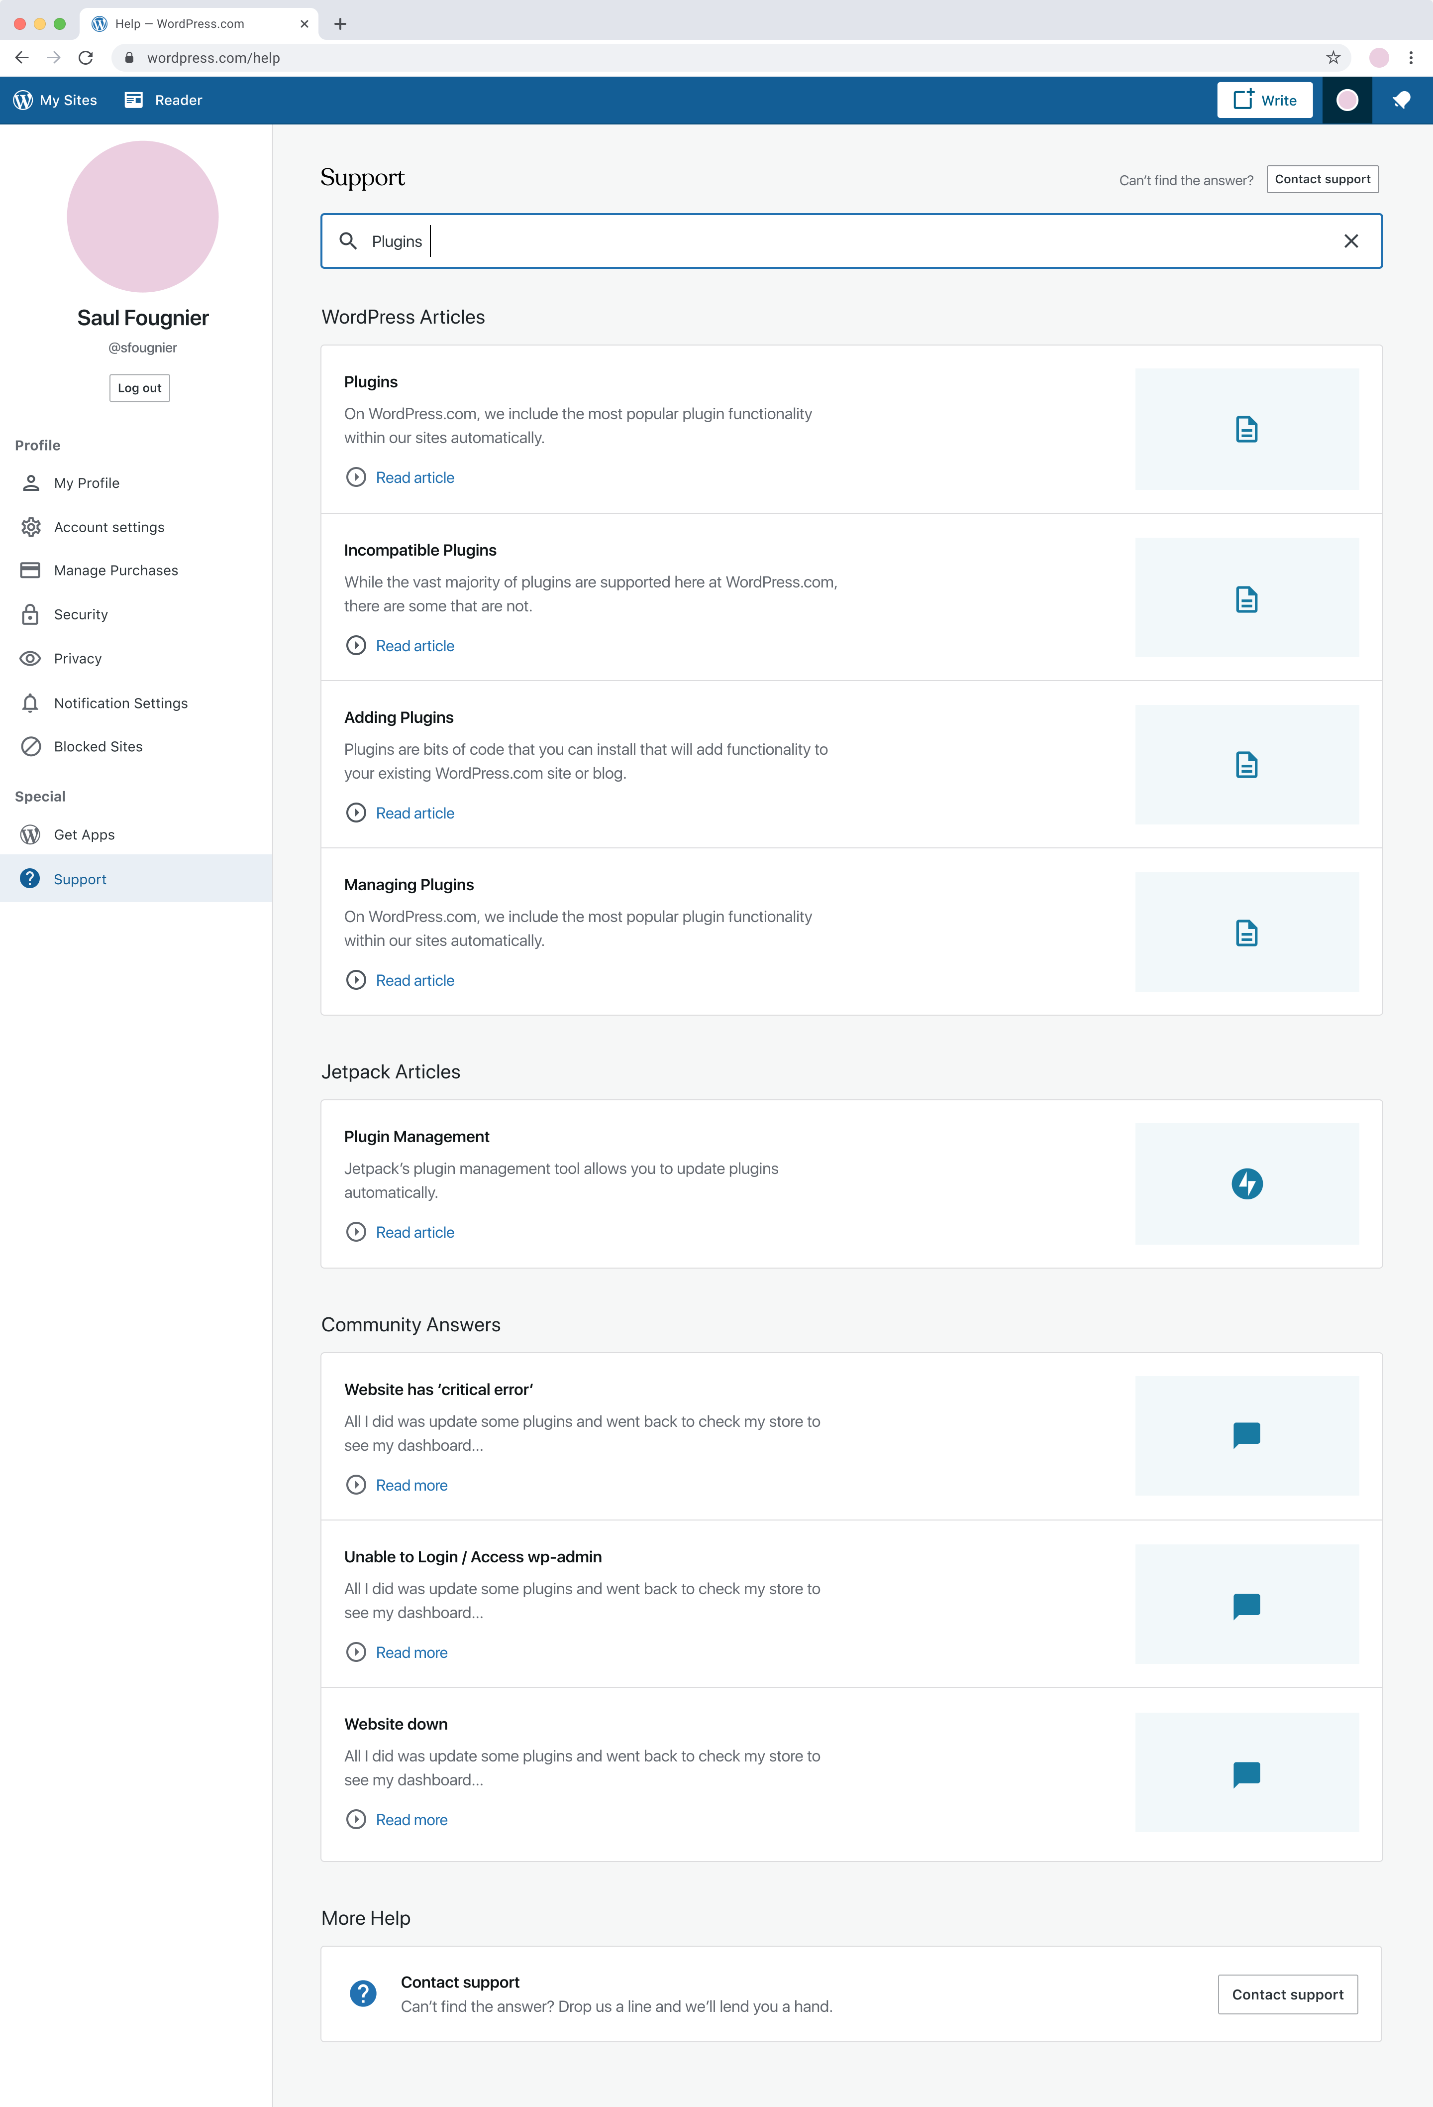The width and height of the screenshot is (1433, 2107).
Task: Click the notifications bell icon in header
Action: pyautogui.click(x=1401, y=100)
